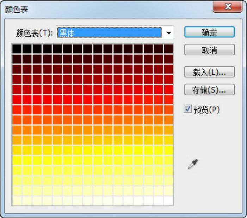Open the 颜色表(T) dropdown arrow
247x218 pixels.
(x=169, y=33)
